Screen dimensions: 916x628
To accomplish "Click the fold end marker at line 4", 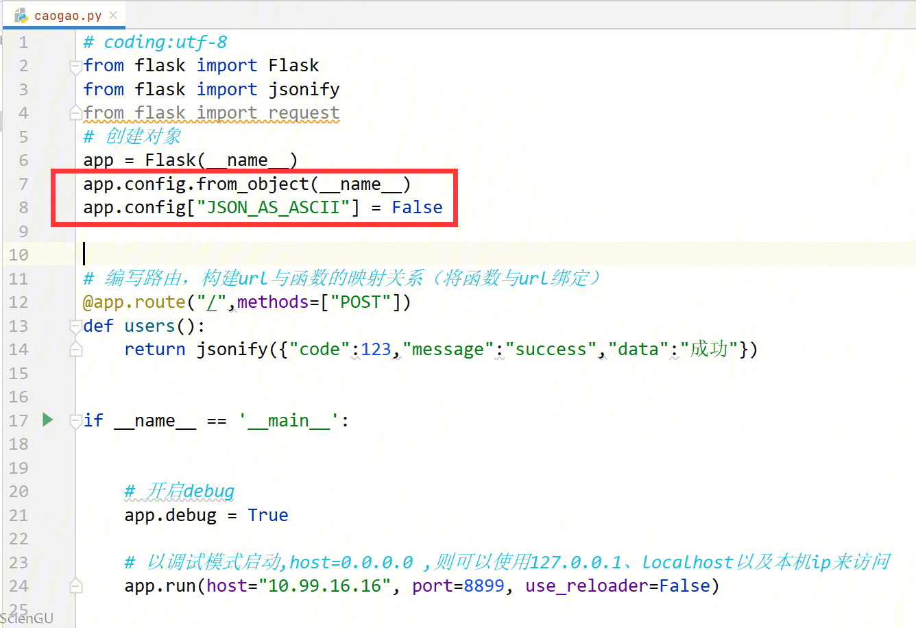I will (x=76, y=113).
